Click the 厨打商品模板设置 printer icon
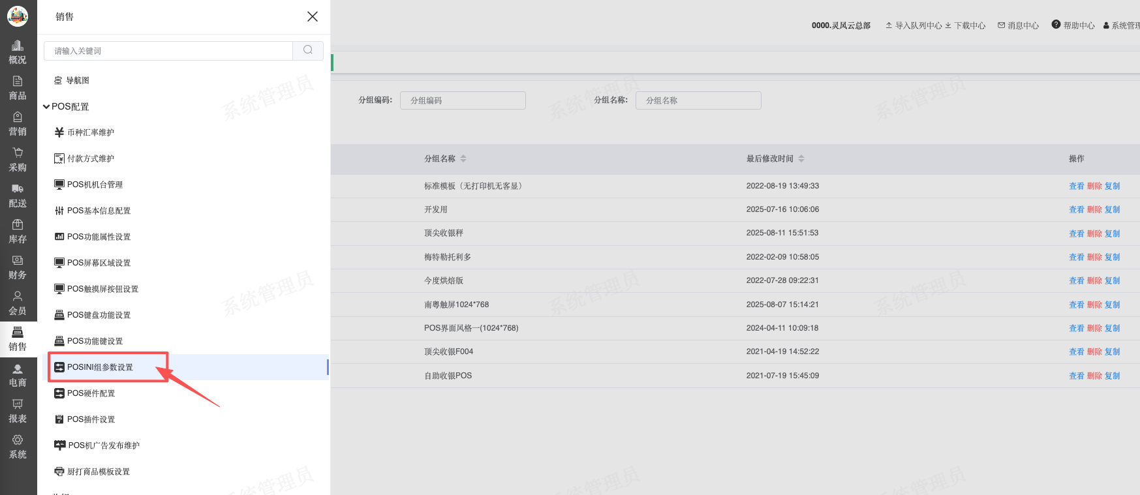Image resolution: width=1140 pixels, height=495 pixels. tap(59, 472)
